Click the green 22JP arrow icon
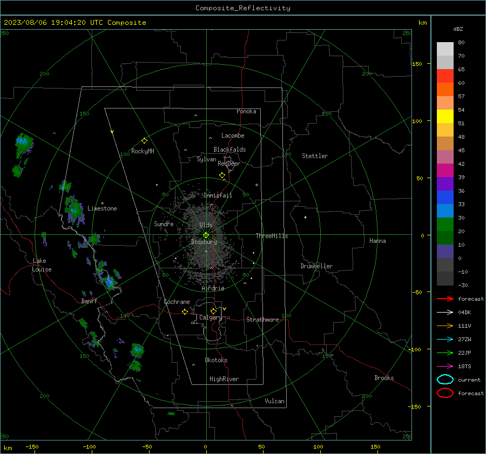The image size is (486, 454). (x=445, y=353)
